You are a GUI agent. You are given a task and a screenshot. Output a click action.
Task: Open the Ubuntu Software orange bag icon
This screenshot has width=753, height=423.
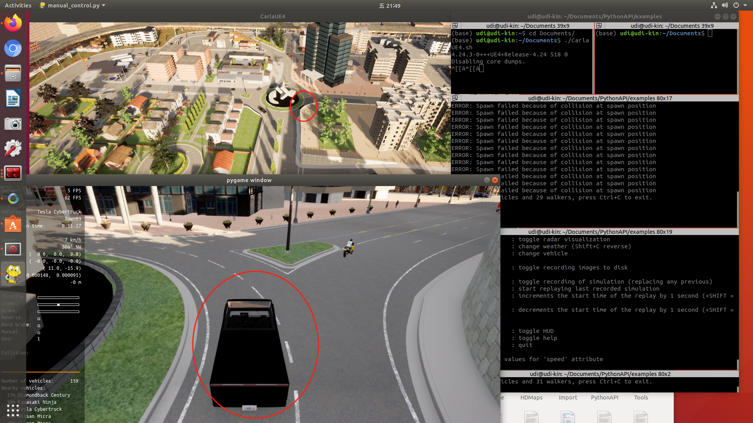click(13, 224)
